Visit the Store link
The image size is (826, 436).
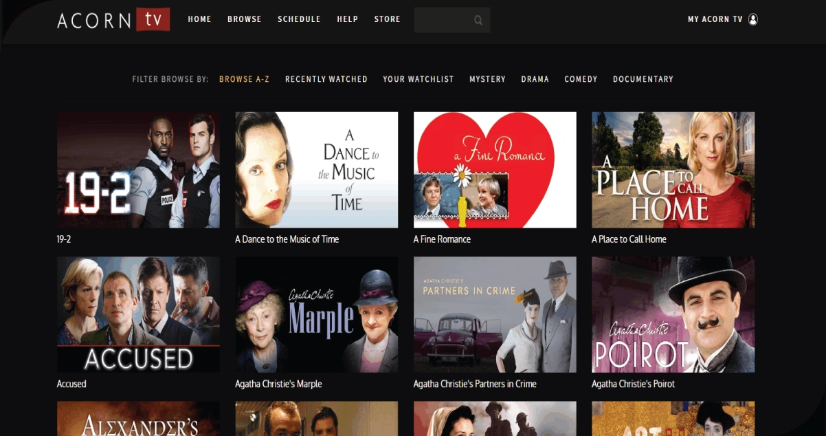[387, 19]
